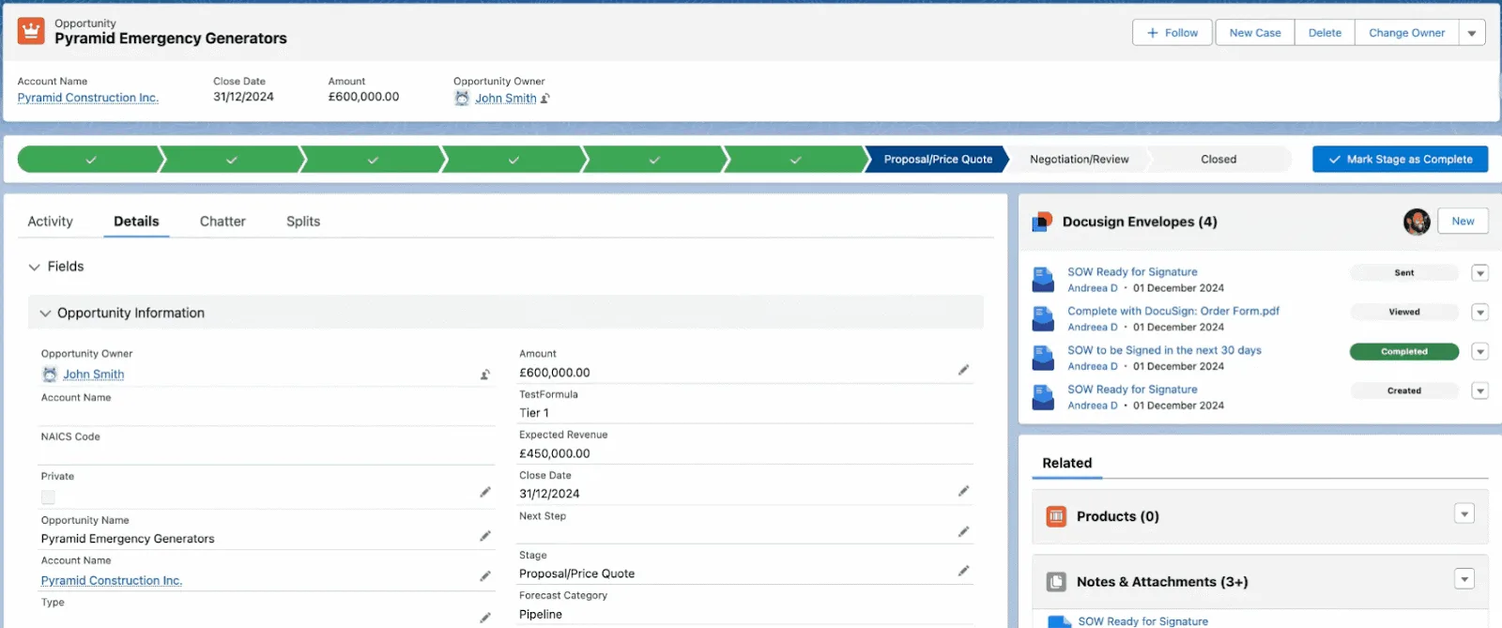Collapse the Fields section
The height and width of the screenshot is (628, 1502).
(x=35, y=267)
